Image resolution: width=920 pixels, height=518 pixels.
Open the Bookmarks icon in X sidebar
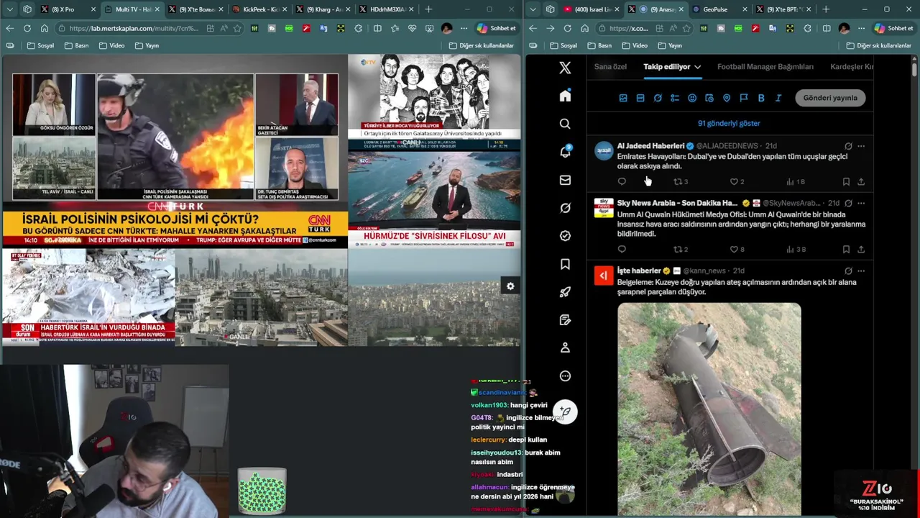(565, 264)
